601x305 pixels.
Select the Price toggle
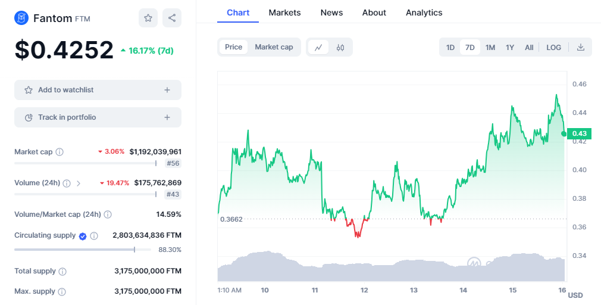click(233, 47)
